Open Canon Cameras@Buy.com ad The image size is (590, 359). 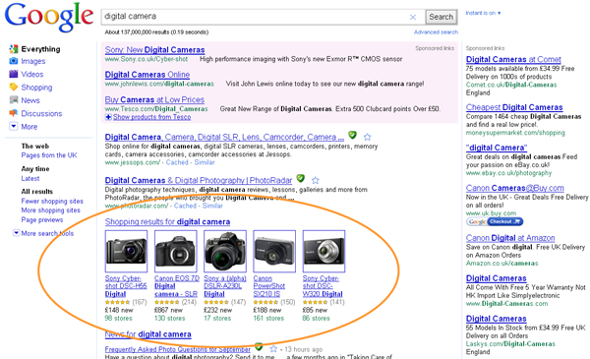pyautogui.click(x=514, y=188)
